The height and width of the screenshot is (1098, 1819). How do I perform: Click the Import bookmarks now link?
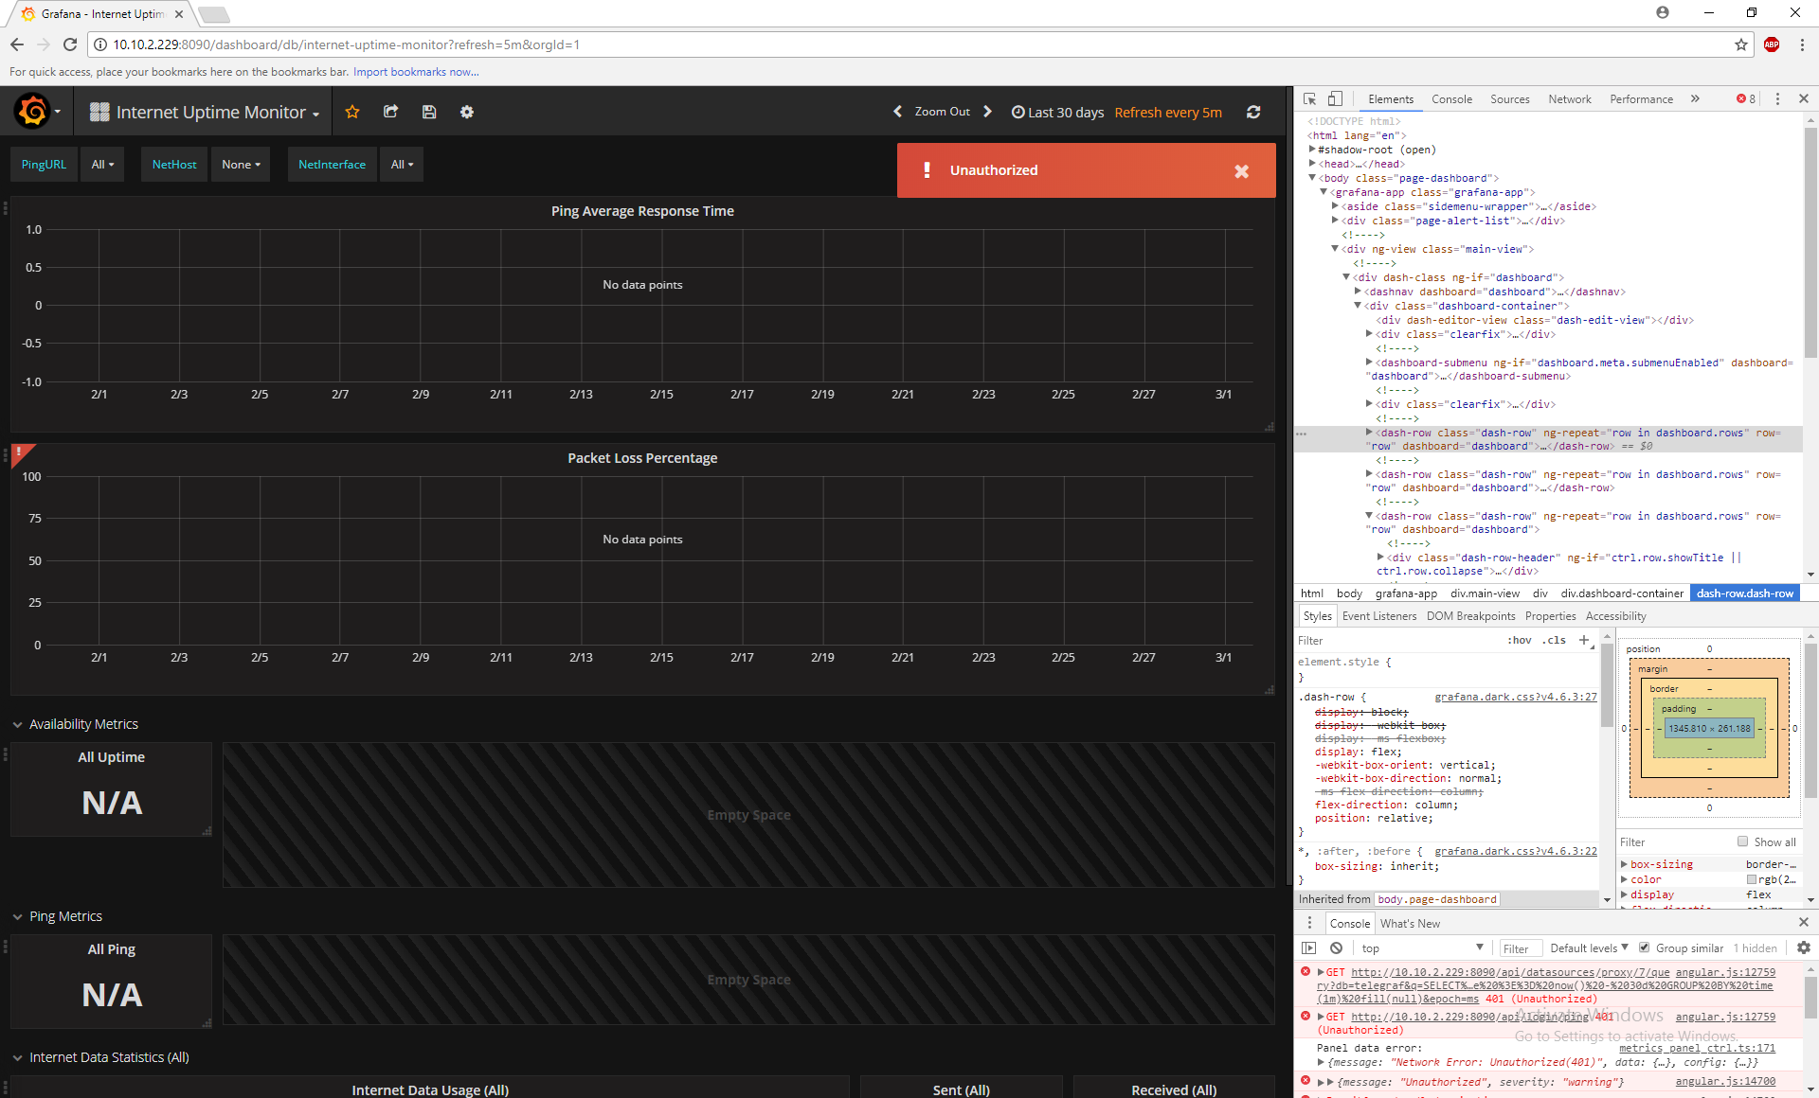(416, 72)
